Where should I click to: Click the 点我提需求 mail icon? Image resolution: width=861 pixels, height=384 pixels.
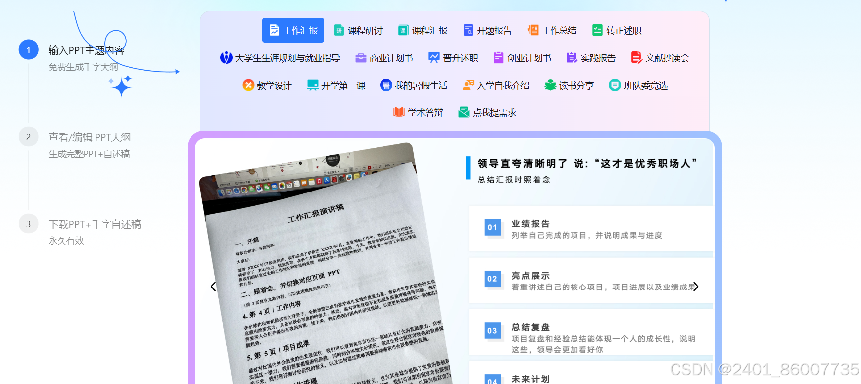pyautogui.click(x=464, y=112)
